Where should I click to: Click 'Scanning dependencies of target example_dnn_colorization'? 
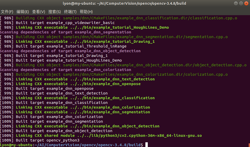66,70
